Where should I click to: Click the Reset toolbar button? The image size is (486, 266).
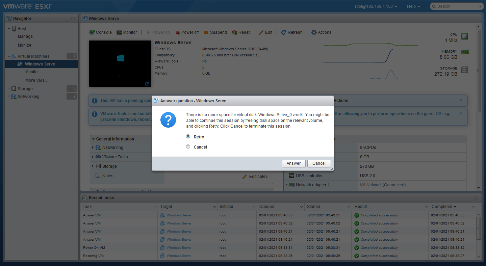click(241, 32)
